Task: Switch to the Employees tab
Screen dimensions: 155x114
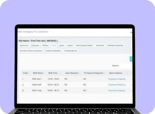Action: [x=35, y=46]
